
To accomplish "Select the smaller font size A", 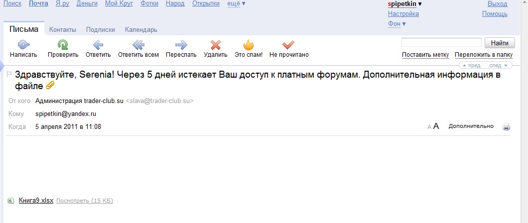I will coord(429,127).
